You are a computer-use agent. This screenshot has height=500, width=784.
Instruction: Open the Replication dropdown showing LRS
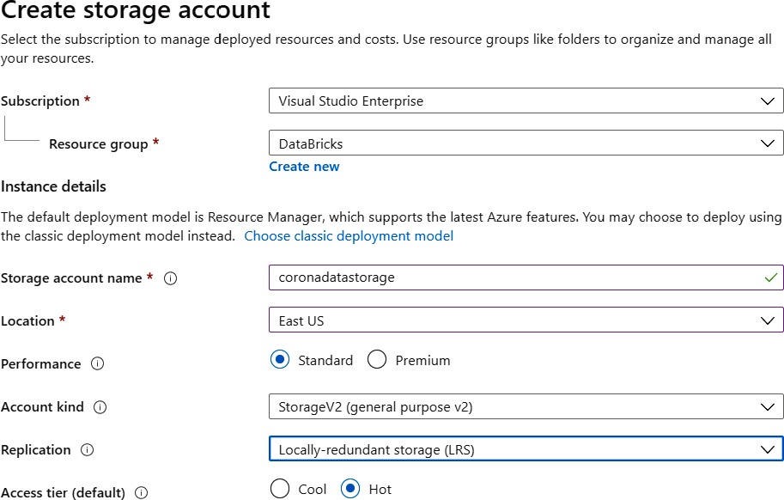[526, 449]
